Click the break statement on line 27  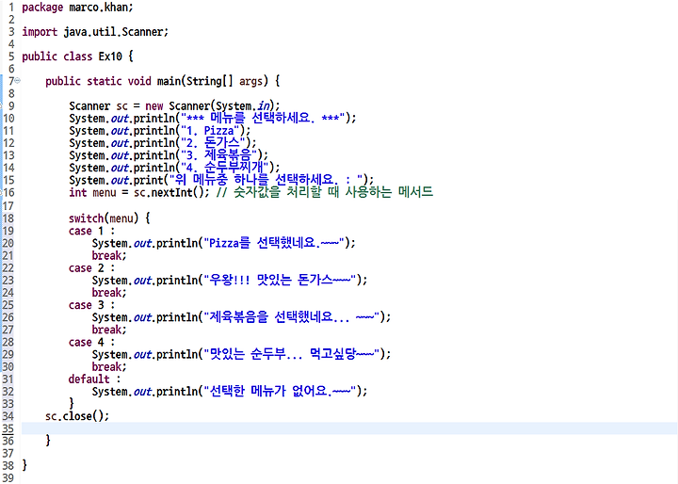point(109,330)
